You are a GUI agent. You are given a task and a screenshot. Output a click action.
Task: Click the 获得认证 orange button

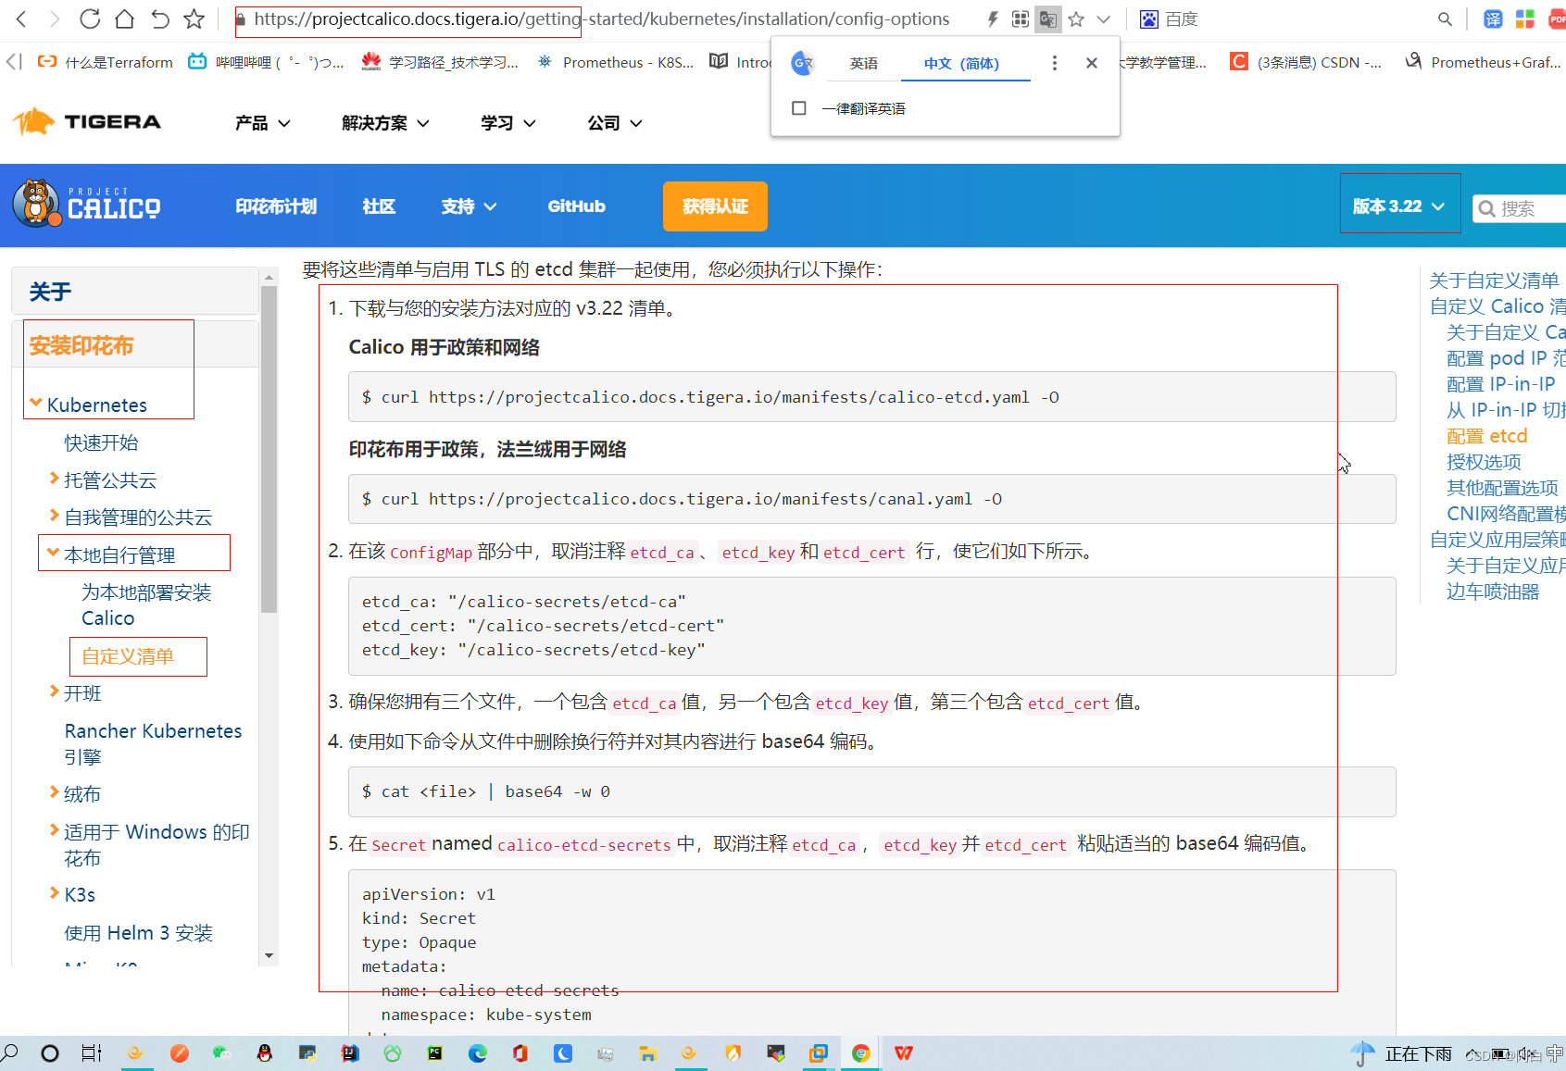715,206
